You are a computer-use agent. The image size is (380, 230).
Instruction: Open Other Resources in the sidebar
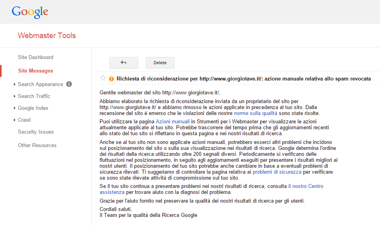click(x=37, y=145)
